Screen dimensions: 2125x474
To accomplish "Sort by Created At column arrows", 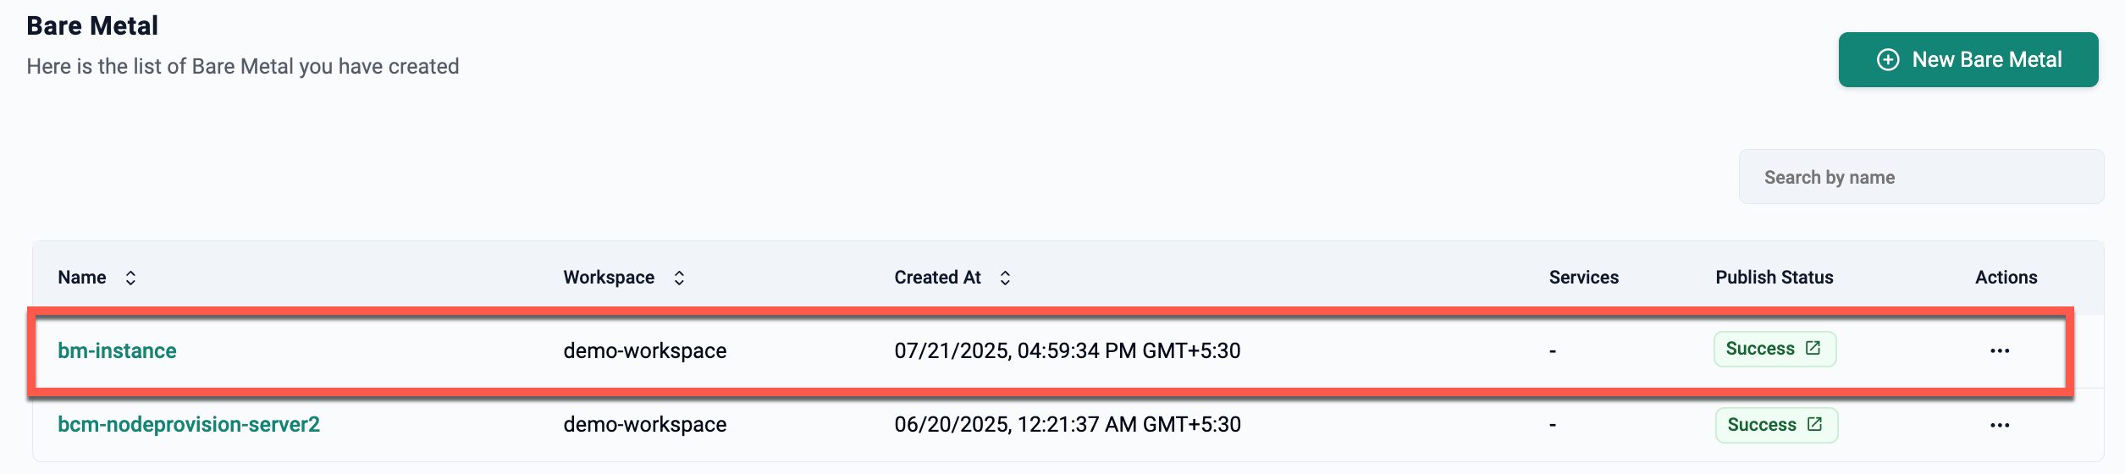I will tap(1005, 278).
